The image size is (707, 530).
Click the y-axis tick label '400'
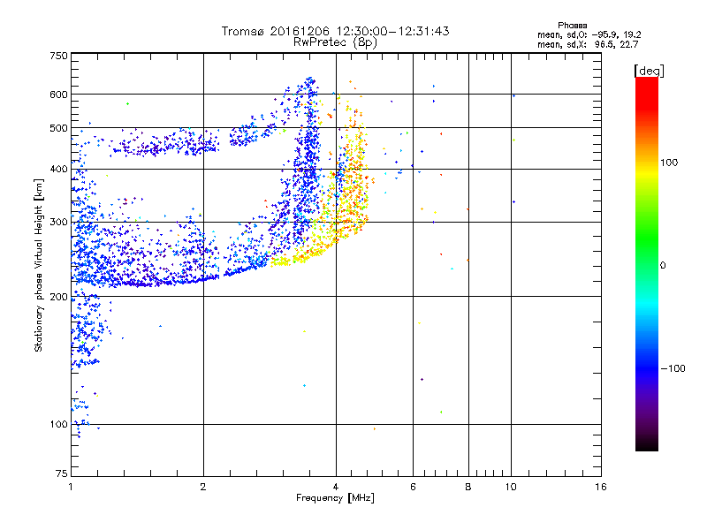(x=58, y=170)
